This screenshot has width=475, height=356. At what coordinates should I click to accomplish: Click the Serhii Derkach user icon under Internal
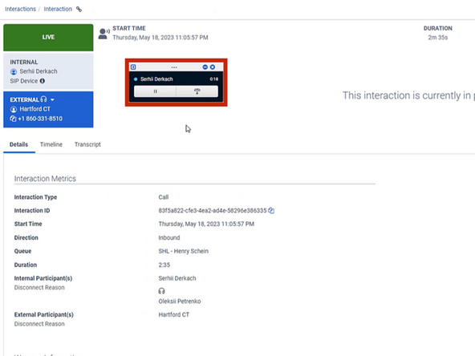[x=14, y=71]
